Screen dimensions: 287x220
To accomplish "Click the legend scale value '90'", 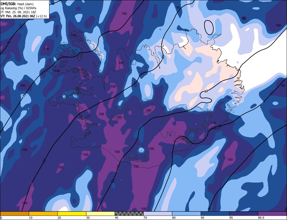I will tap(202, 218).
